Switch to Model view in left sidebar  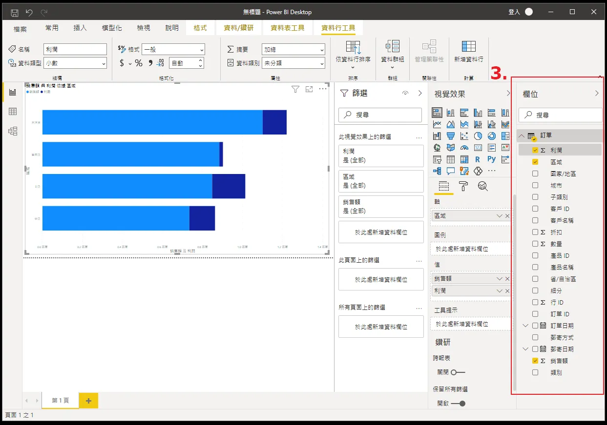coord(13,131)
